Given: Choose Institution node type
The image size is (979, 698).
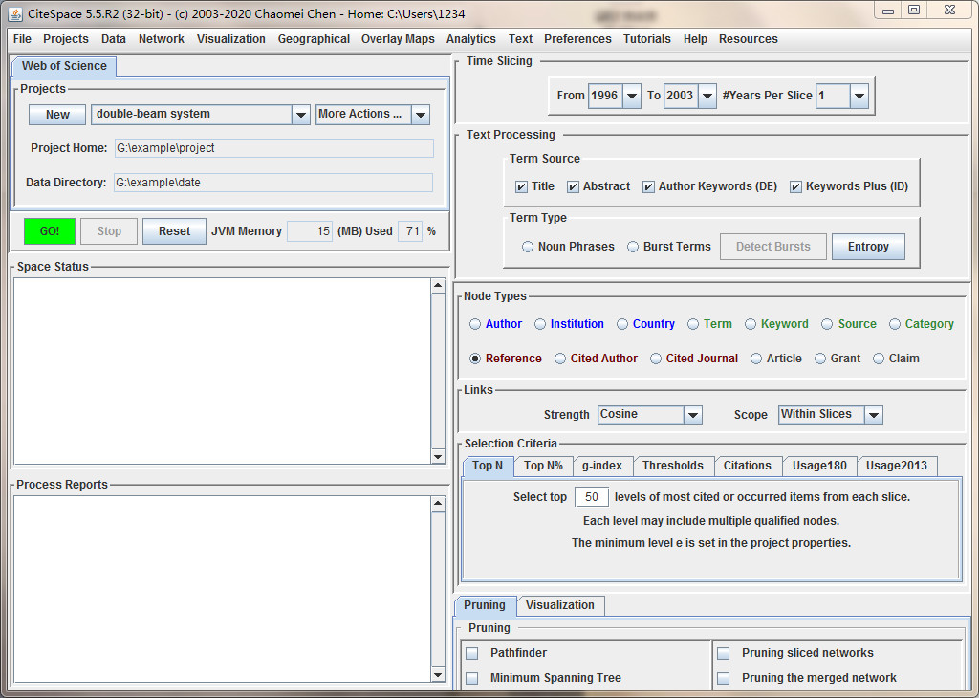Looking at the screenshot, I should [540, 324].
